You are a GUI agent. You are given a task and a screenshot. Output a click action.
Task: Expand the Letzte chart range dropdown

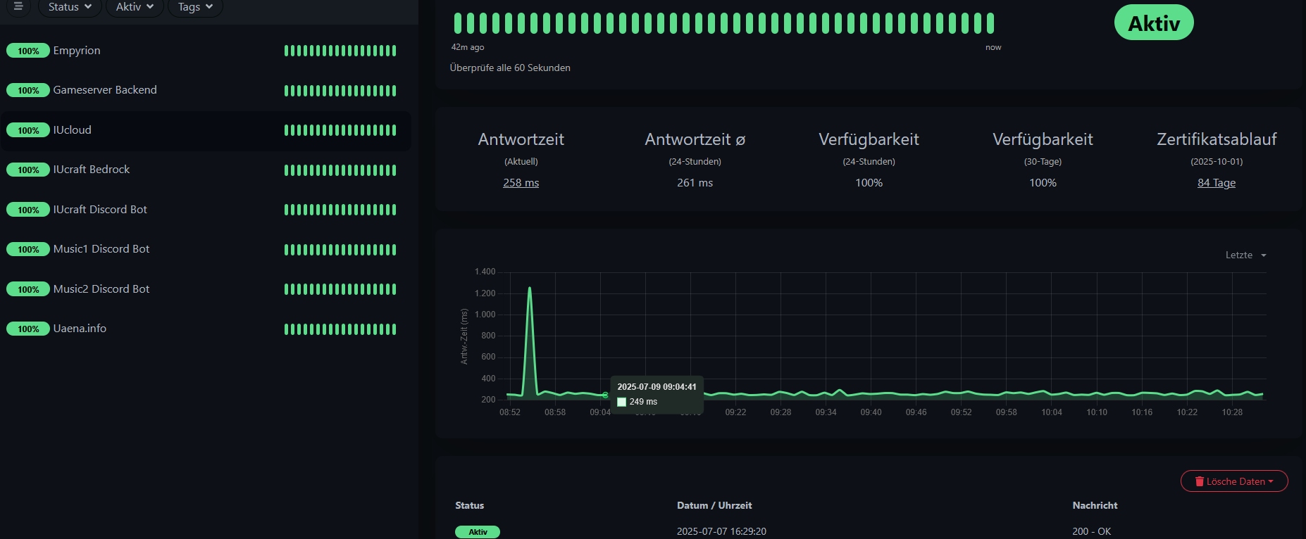[1245, 255]
